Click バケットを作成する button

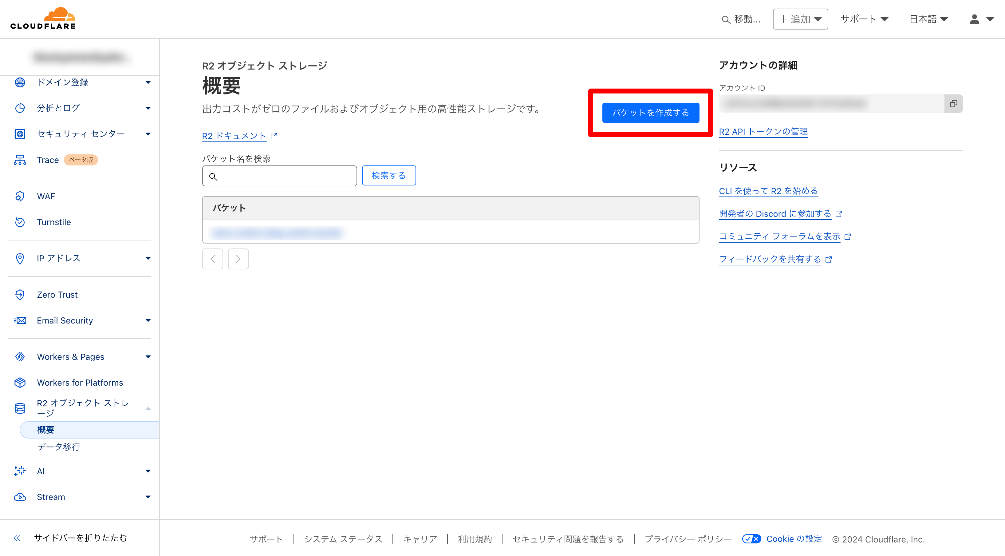pyautogui.click(x=650, y=113)
